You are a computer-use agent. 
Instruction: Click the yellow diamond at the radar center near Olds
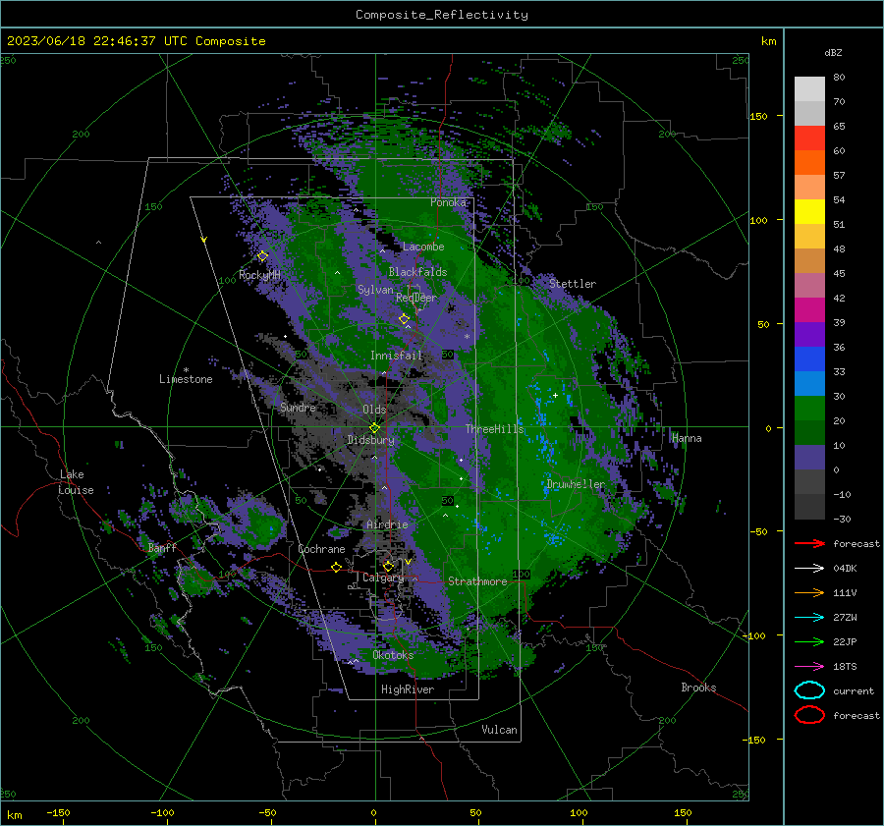(x=374, y=428)
